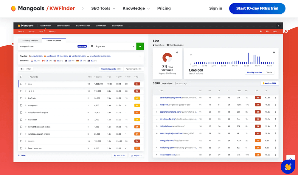
Task: Toggle the theme icon in the red toolbar
Action: [261, 31]
